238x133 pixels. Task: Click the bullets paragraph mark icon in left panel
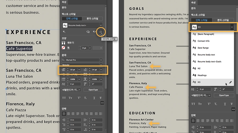pyautogui.click(x=64, y=32)
